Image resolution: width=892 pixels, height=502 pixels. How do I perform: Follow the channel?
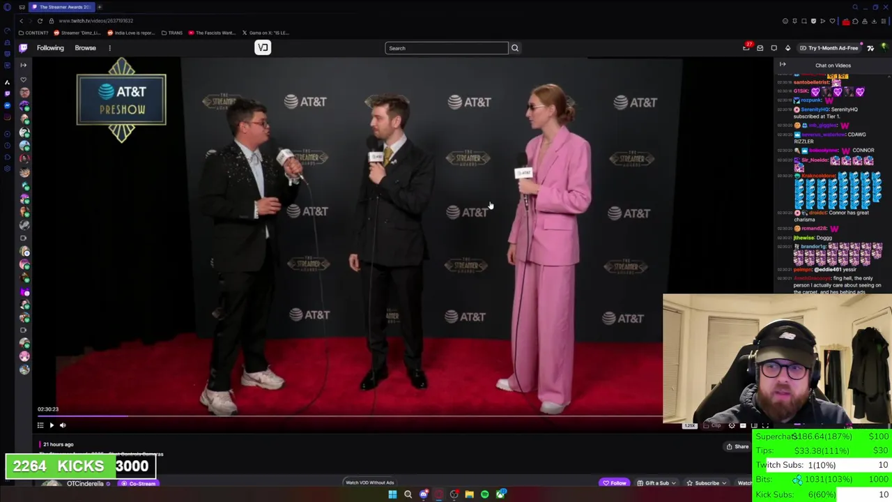tap(615, 483)
